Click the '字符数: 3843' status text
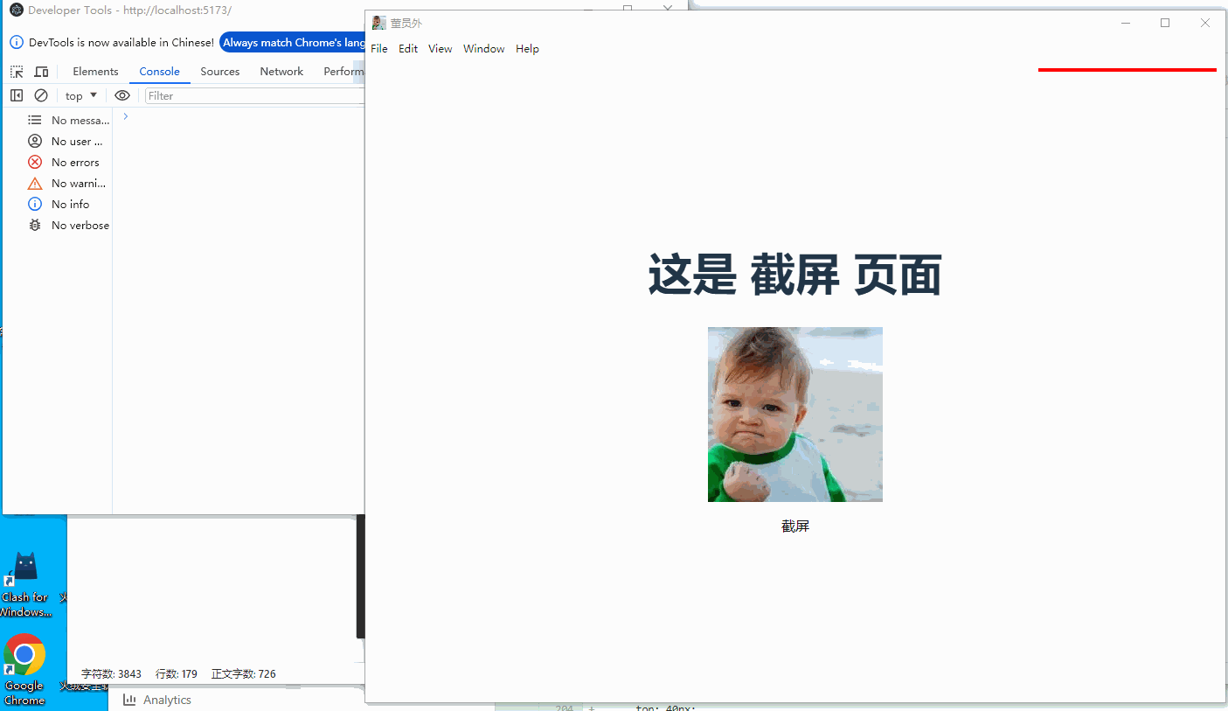This screenshot has height=711, width=1228. tap(111, 674)
